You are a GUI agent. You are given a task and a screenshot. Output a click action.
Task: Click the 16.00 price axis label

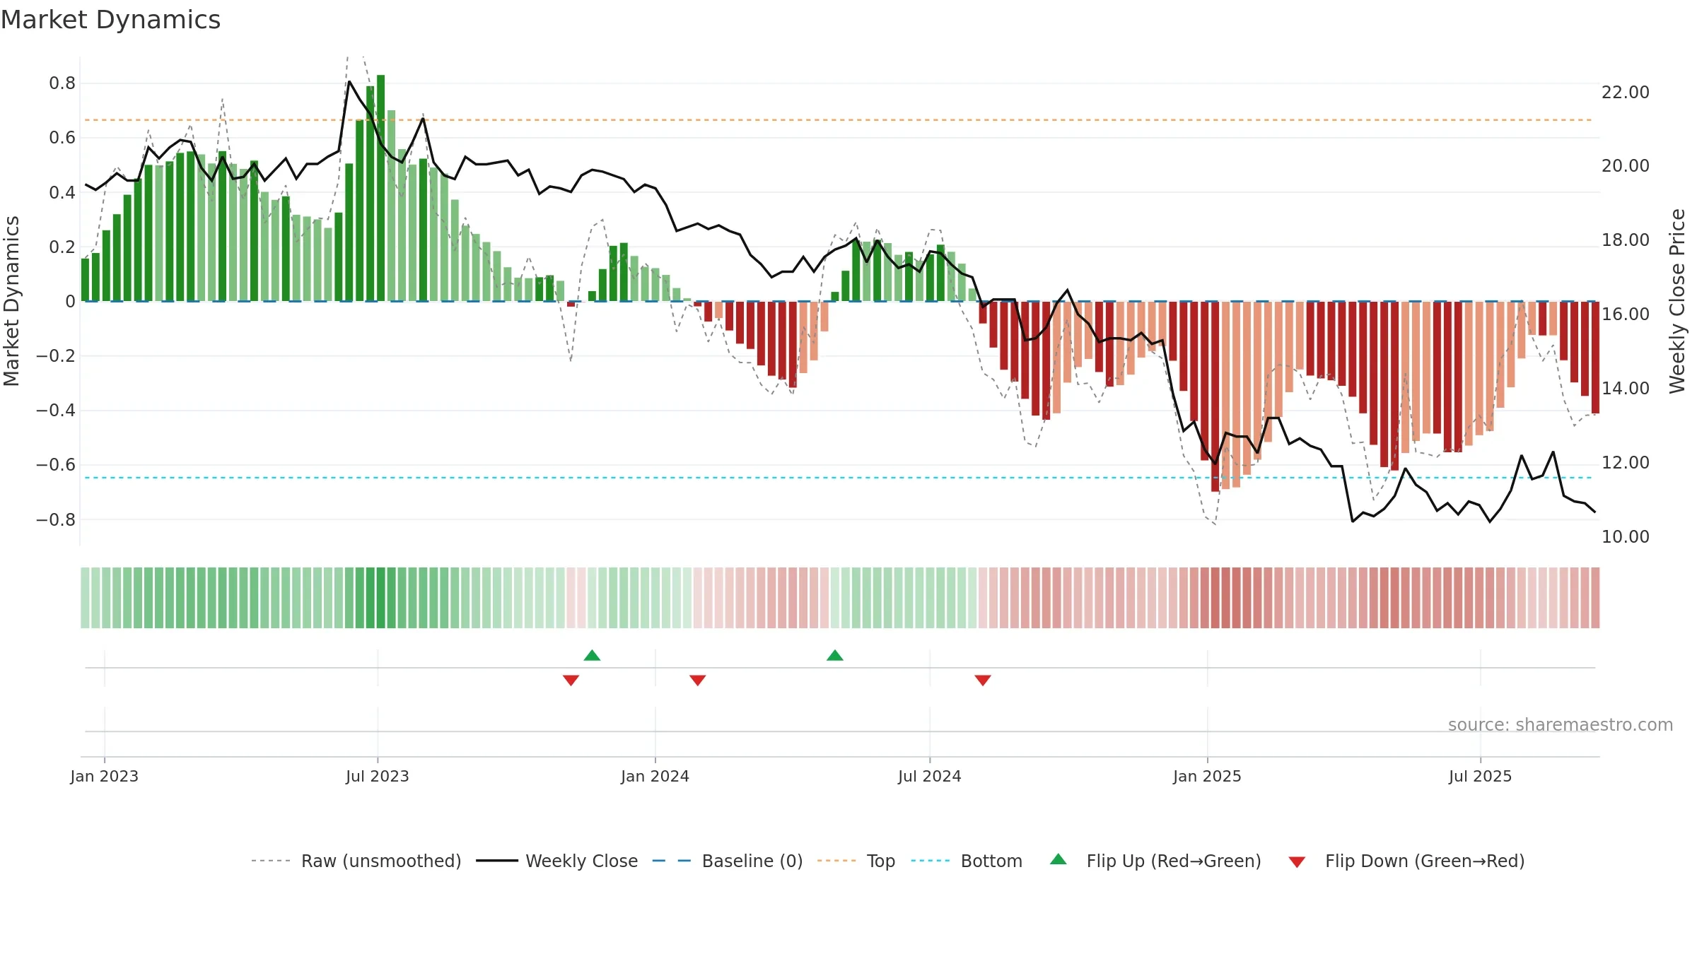(1626, 314)
